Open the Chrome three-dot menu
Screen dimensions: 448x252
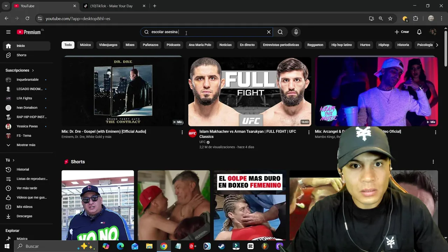coord(441,19)
